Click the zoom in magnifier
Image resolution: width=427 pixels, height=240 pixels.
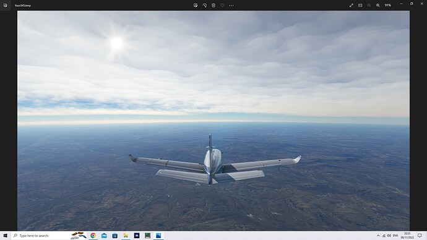(378, 5)
